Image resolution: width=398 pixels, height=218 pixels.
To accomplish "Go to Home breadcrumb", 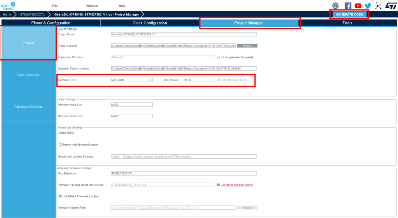I will pyautogui.click(x=7, y=14).
